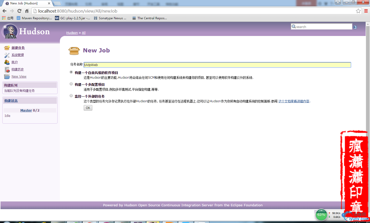The width and height of the screenshot is (370, 223).
Task: Click All breadcrumb link
Action: (84, 33)
